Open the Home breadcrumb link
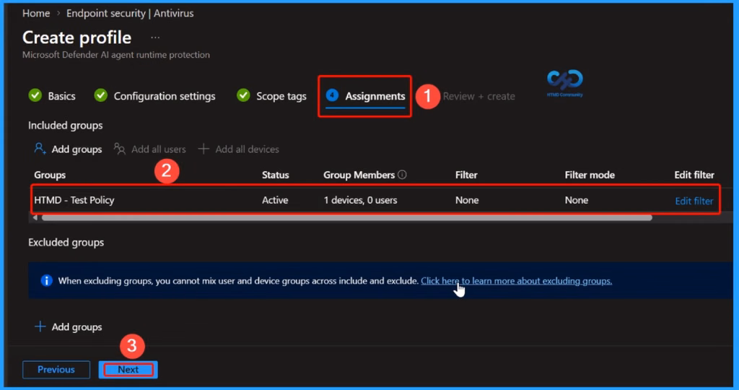This screenshot has height=390, width=739. tap(36, 13)
